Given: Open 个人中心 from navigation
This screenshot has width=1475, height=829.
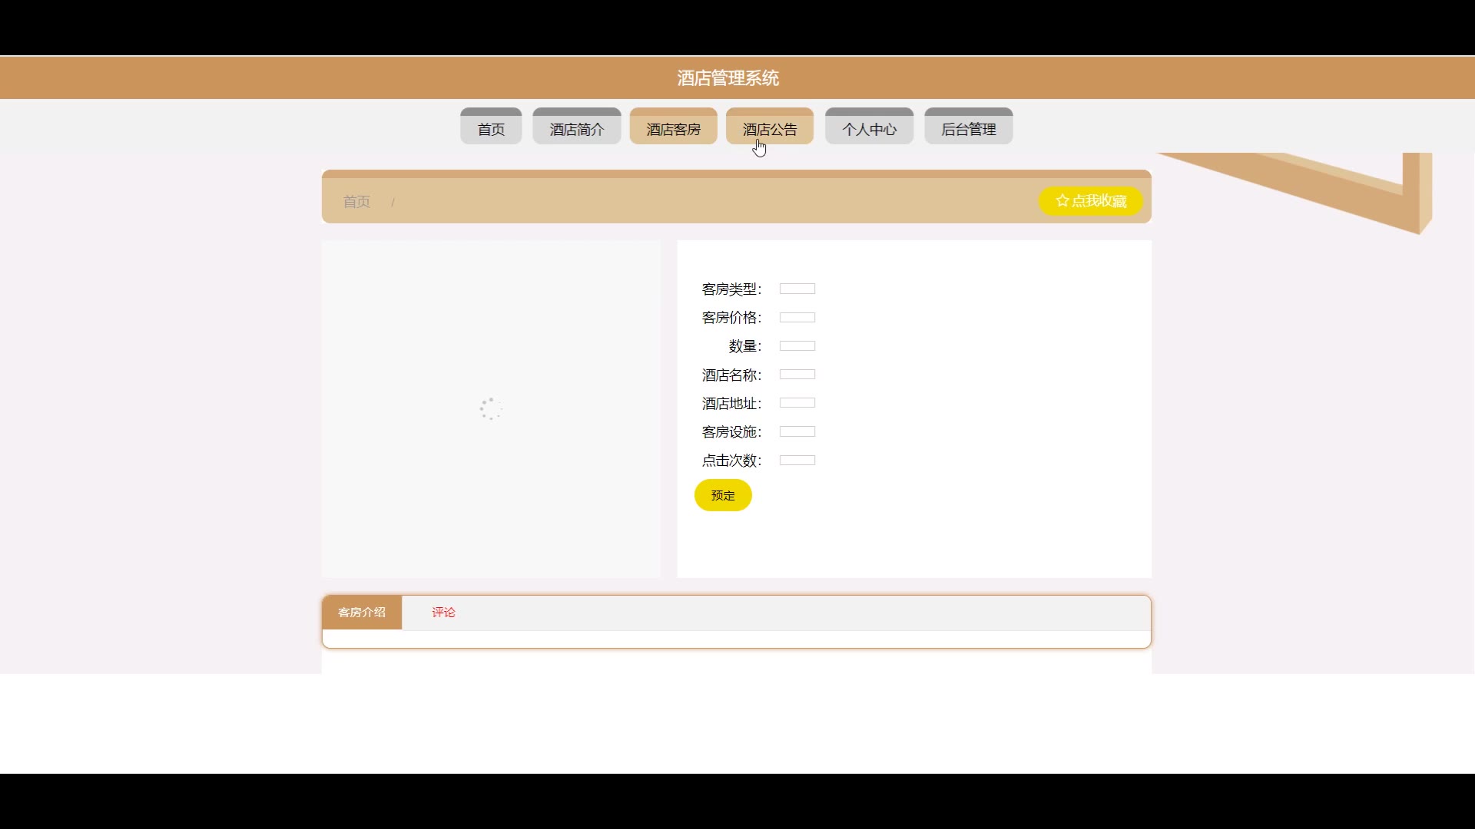Looking at the screenshot, I should [869, 129].
